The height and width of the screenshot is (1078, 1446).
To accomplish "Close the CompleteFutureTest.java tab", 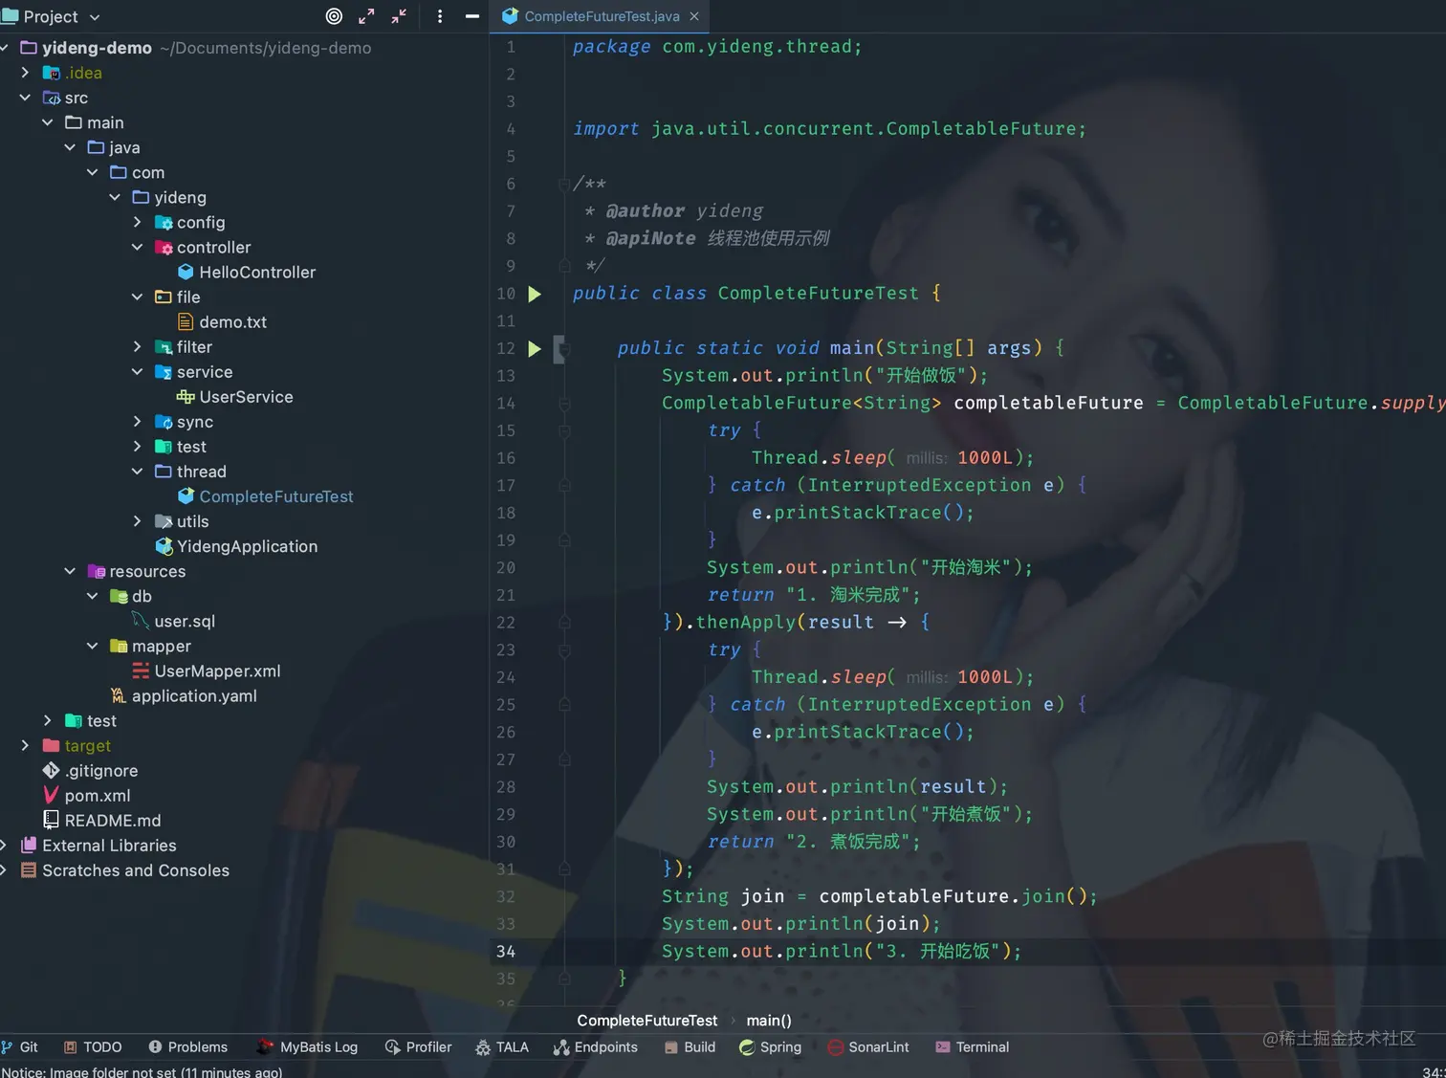I will 694,16.
